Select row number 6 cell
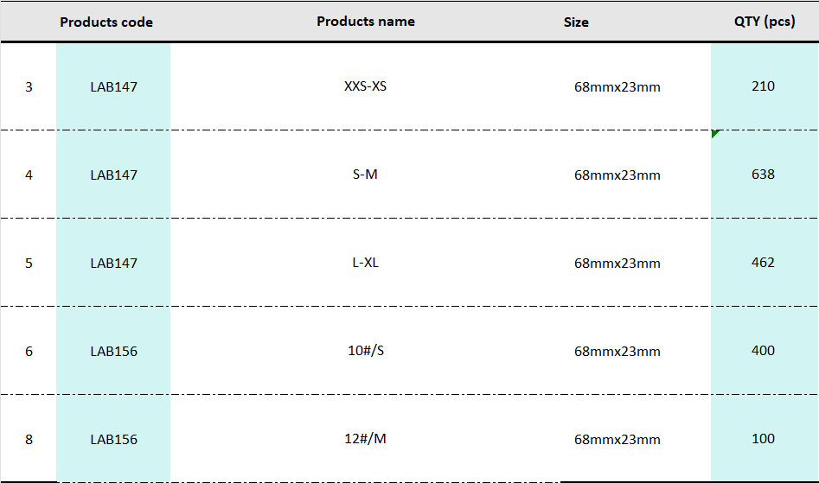 point(29,351)
